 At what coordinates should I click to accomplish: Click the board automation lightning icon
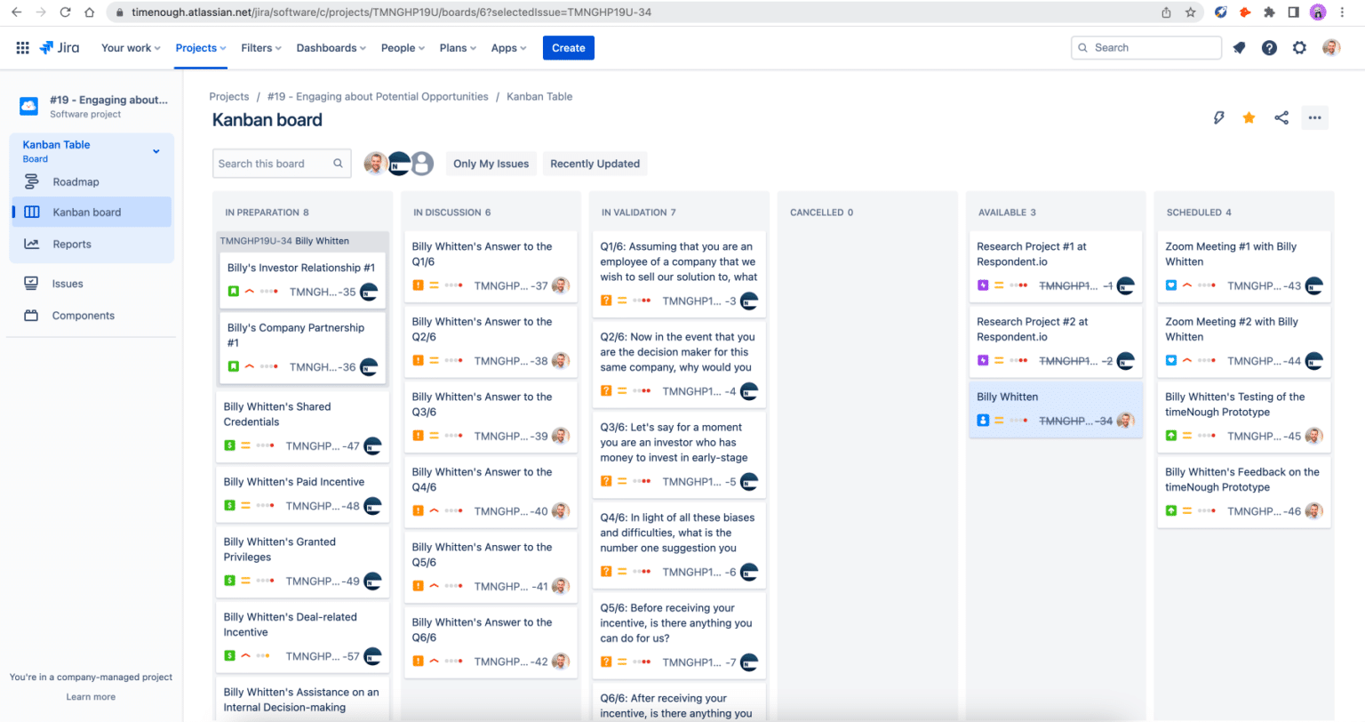click(1219, 117)
